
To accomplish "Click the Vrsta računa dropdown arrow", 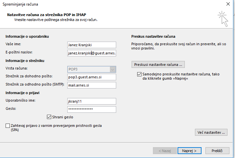I will (x=113, y=69).
